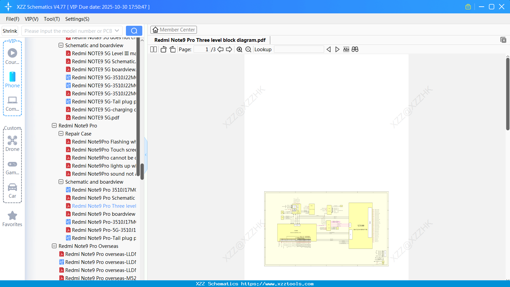This screenshot has width=510, height=287.
Task: Open the Settings(S) menu
Action: point(77,19)
